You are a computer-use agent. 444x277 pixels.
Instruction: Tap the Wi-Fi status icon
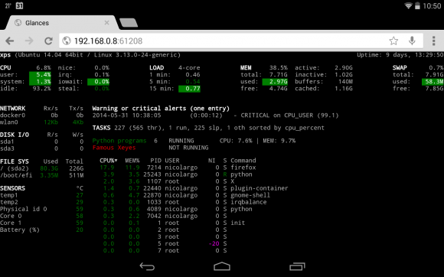click(x=408, y=5)
